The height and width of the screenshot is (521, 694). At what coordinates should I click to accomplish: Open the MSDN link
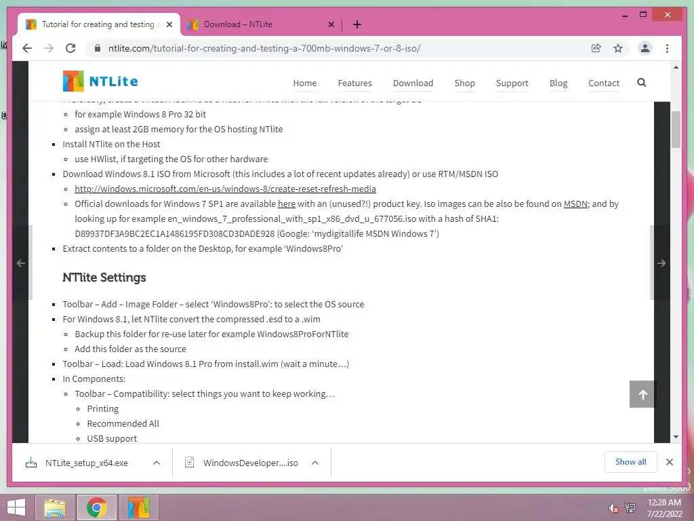[575, 204]
